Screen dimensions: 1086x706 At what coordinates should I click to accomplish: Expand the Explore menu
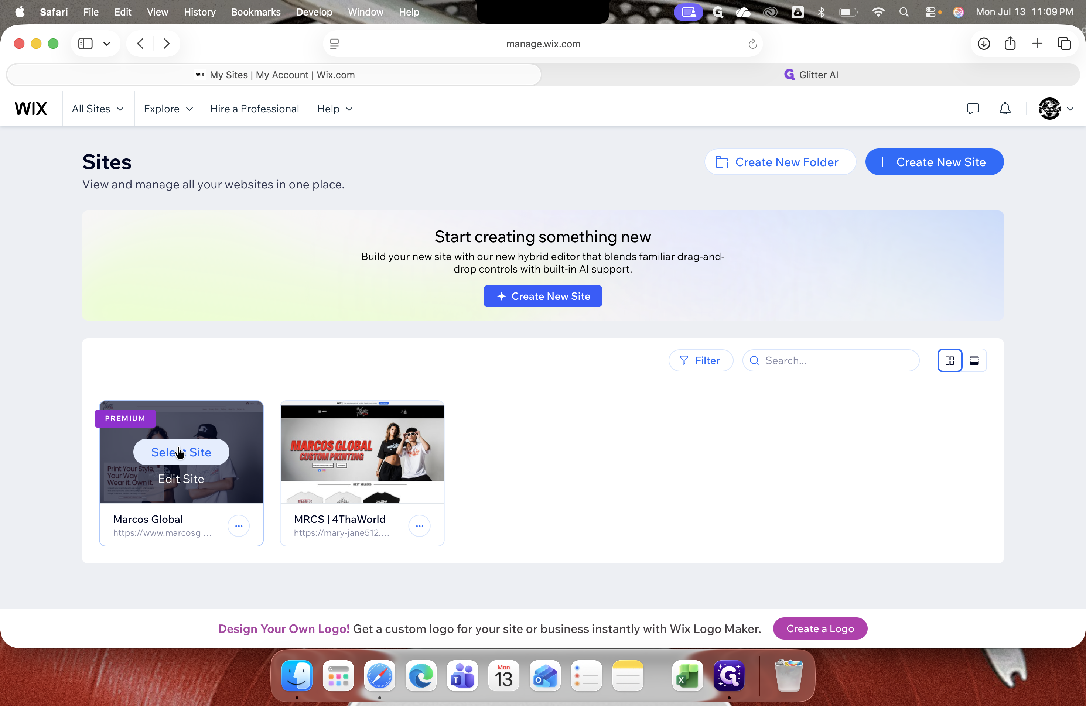point(168,109)
